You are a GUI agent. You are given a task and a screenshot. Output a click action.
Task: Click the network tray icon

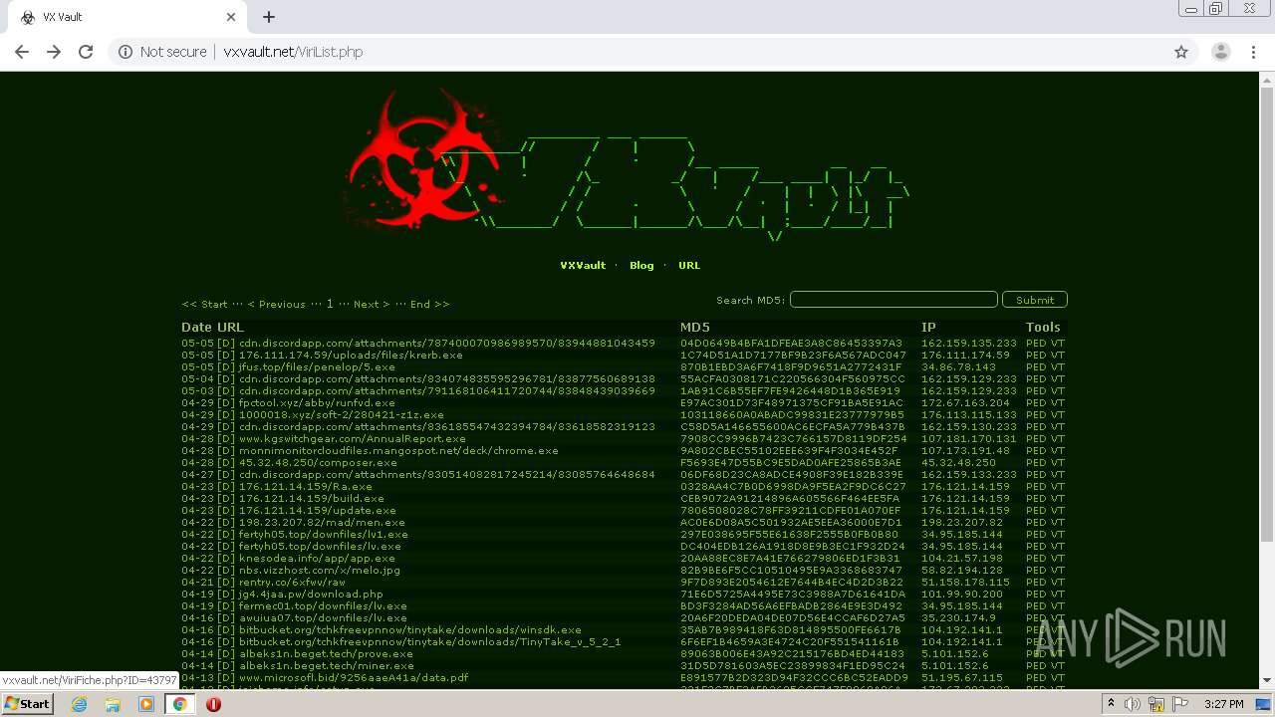(1156, 704)
